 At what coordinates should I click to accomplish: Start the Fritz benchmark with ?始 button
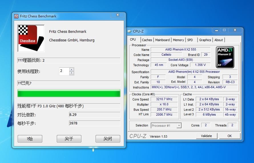click(x=30, y=139)
